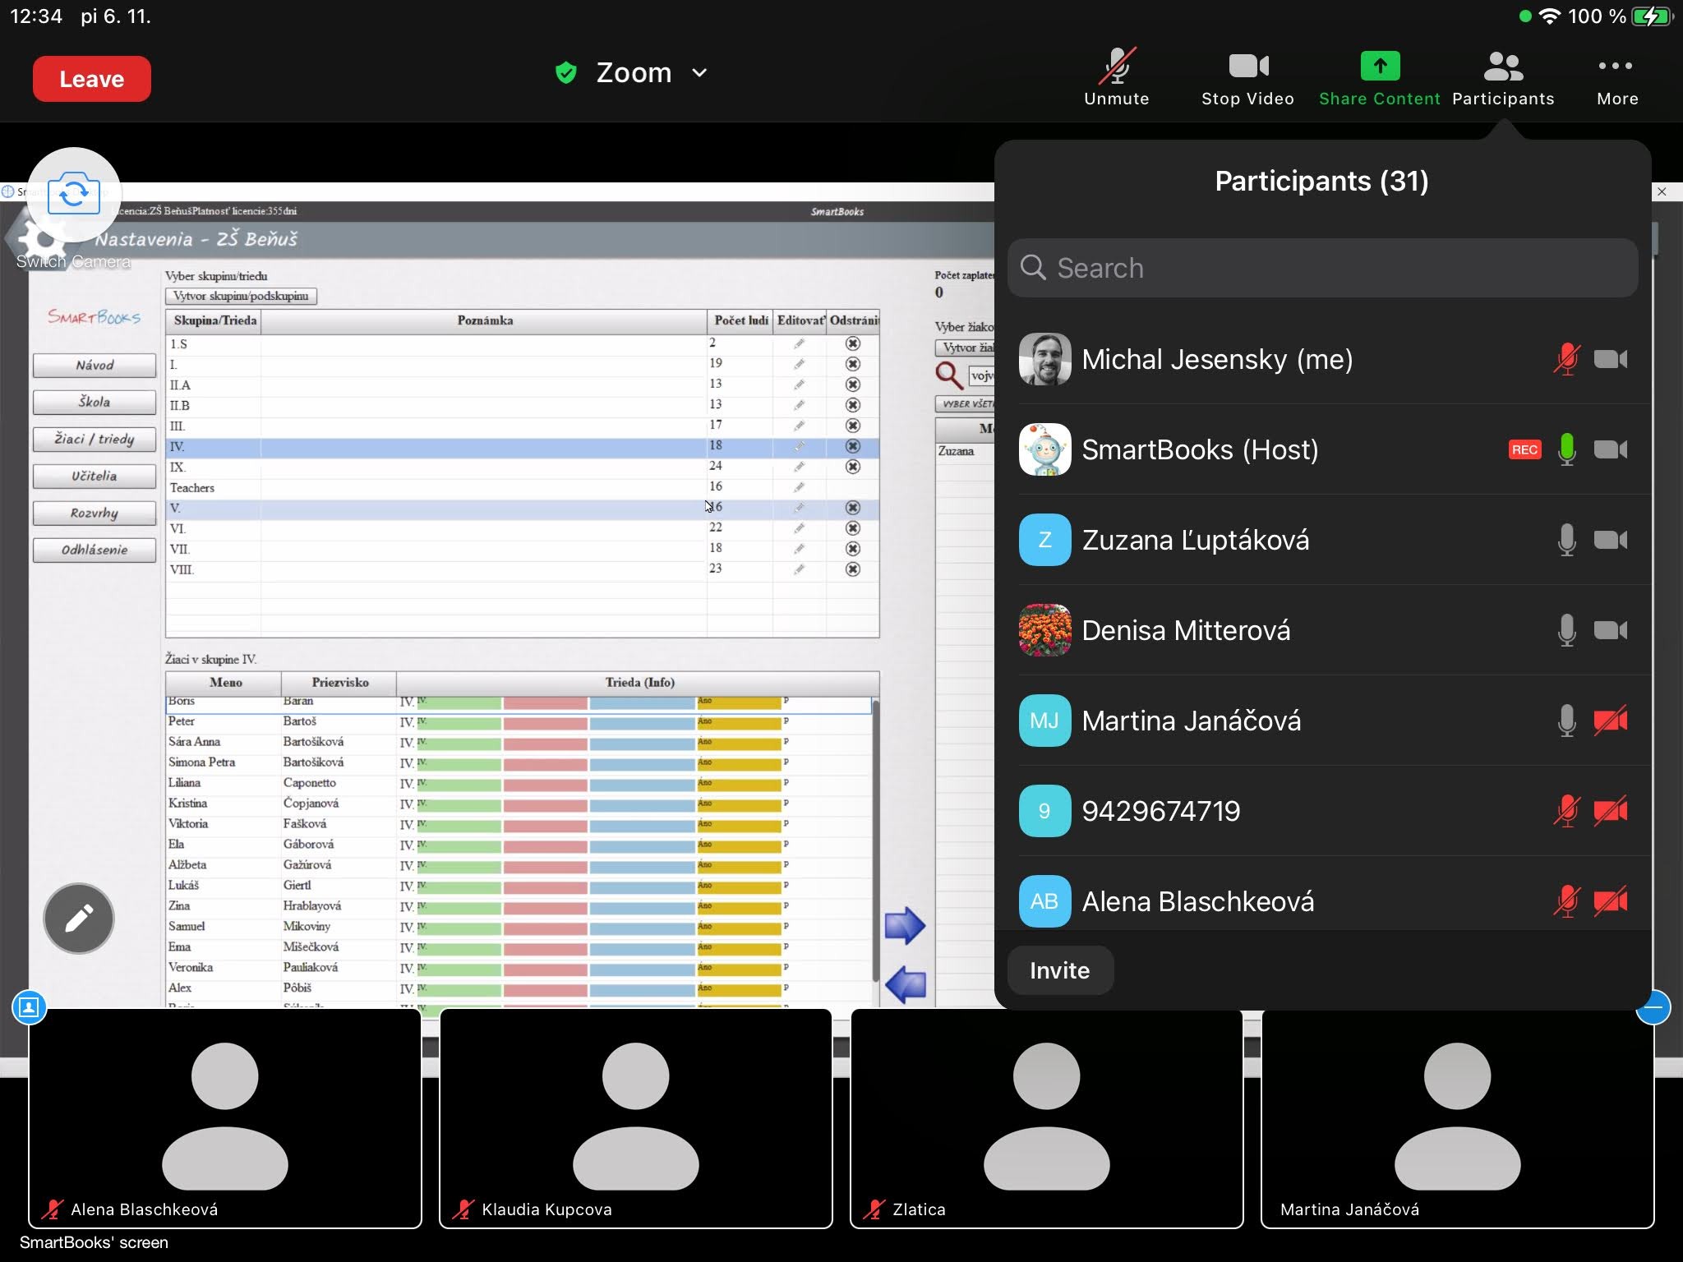
Task: Toggle Michal Jesensky's muted microphone icon
Action: coord(1567,359)
